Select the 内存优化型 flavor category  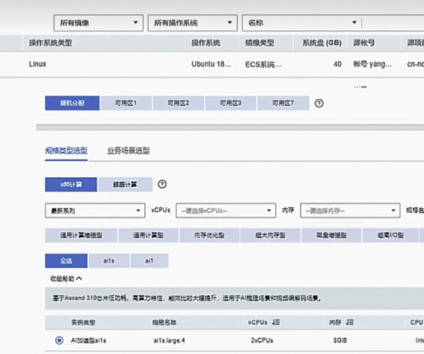pos(209,235)
